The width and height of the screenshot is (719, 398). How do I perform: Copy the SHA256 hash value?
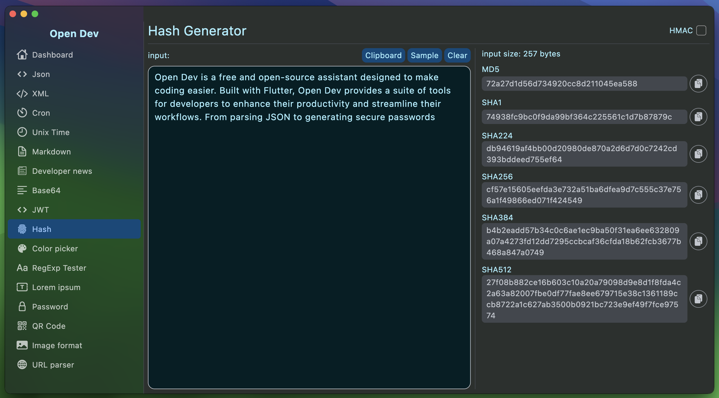(698, 195)
